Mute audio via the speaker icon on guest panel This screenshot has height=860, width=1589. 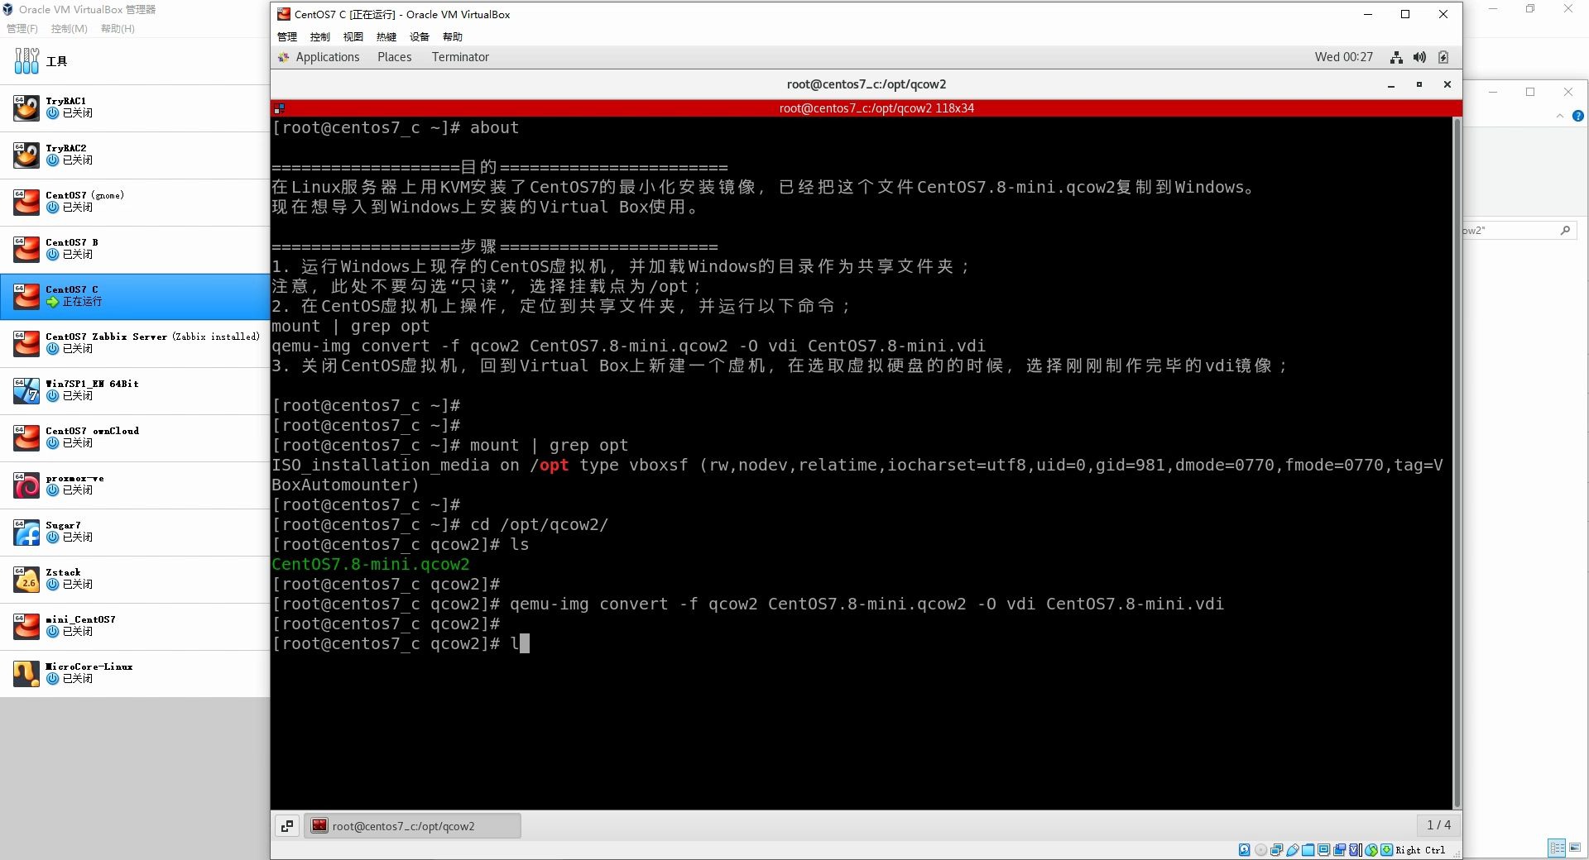pyautogui.click(x=1419, y=57)
